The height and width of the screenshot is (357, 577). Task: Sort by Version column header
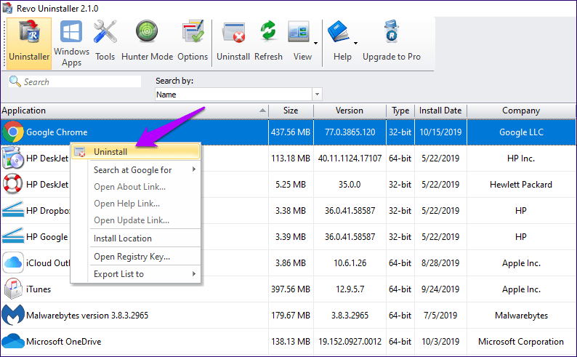(350, 111)
